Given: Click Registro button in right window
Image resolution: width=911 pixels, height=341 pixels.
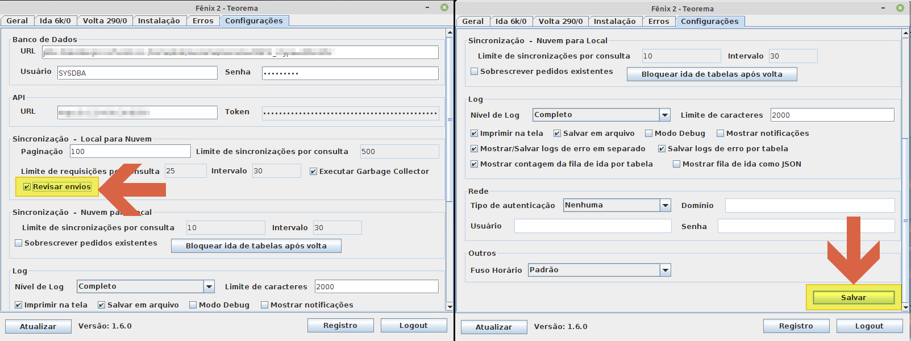Looking at the screenshot, I should (x=796, y=326).
